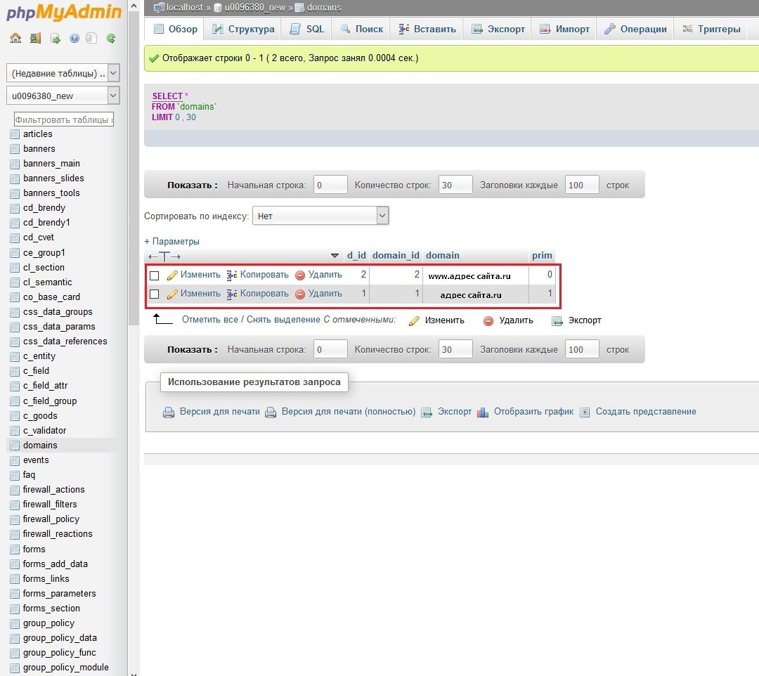This screenshot has height=676, width=759.
Task: Expand the '+ Параметры' options link
Action: [x=171, y=242]
